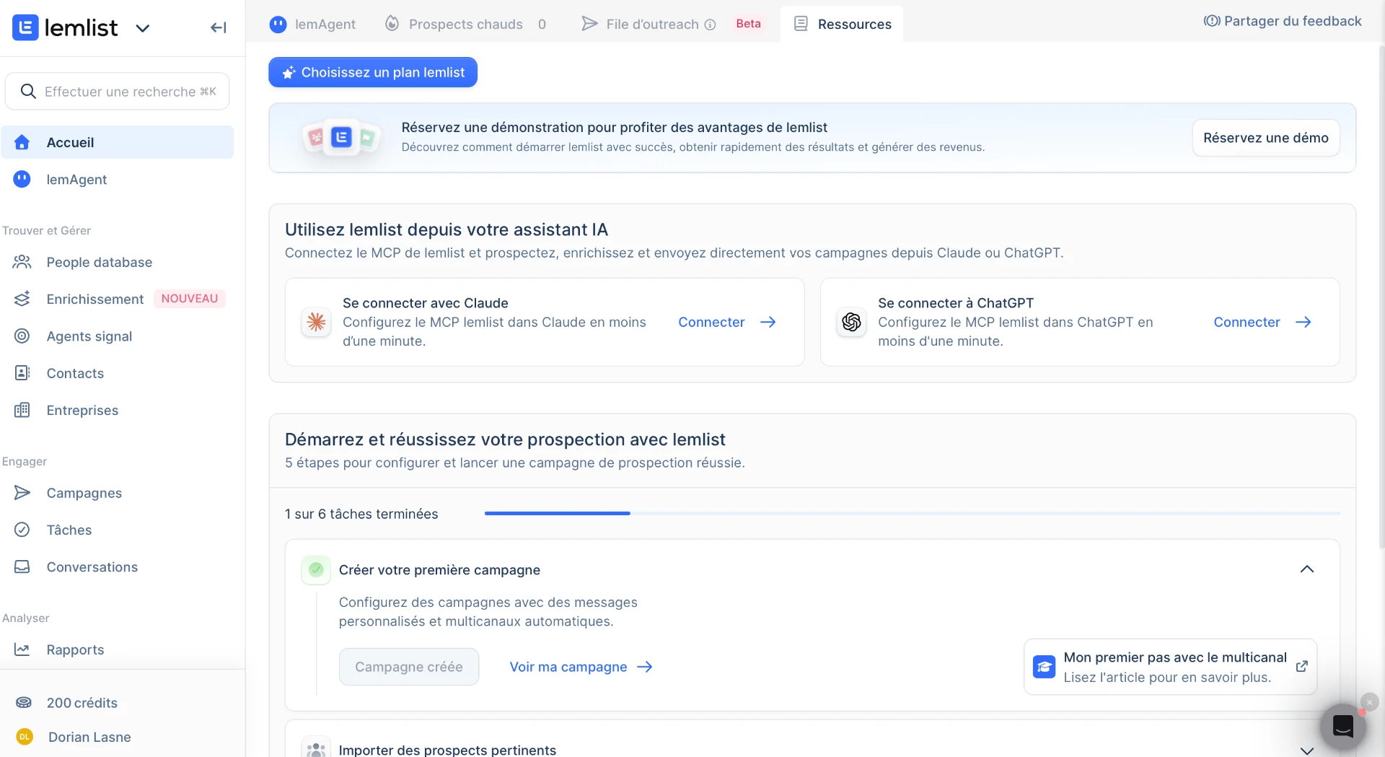The width and height of the screenshot is (1385, 757).
Task: Click the Entreprises building icon
Action: (x=22, y=410)
